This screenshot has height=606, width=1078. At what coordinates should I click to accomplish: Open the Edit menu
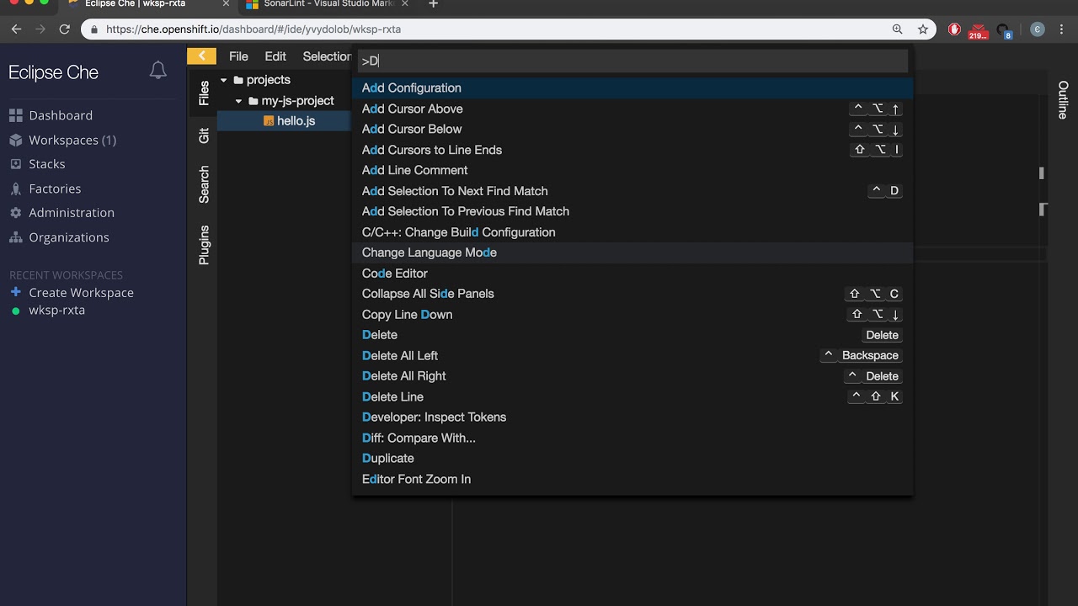[275, 56]
